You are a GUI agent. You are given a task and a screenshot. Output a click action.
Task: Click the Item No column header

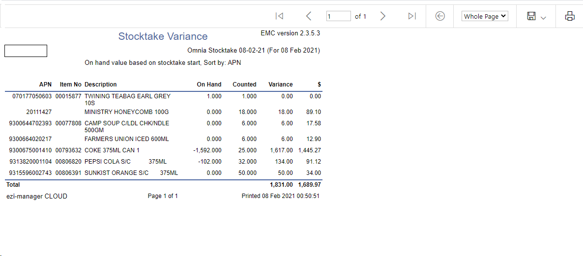(x=70, y=85)
